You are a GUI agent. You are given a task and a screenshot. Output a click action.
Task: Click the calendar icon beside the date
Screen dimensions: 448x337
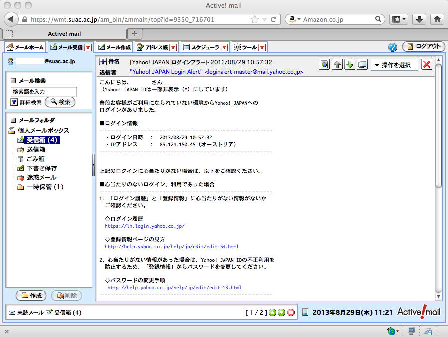(x=305, y=312)
